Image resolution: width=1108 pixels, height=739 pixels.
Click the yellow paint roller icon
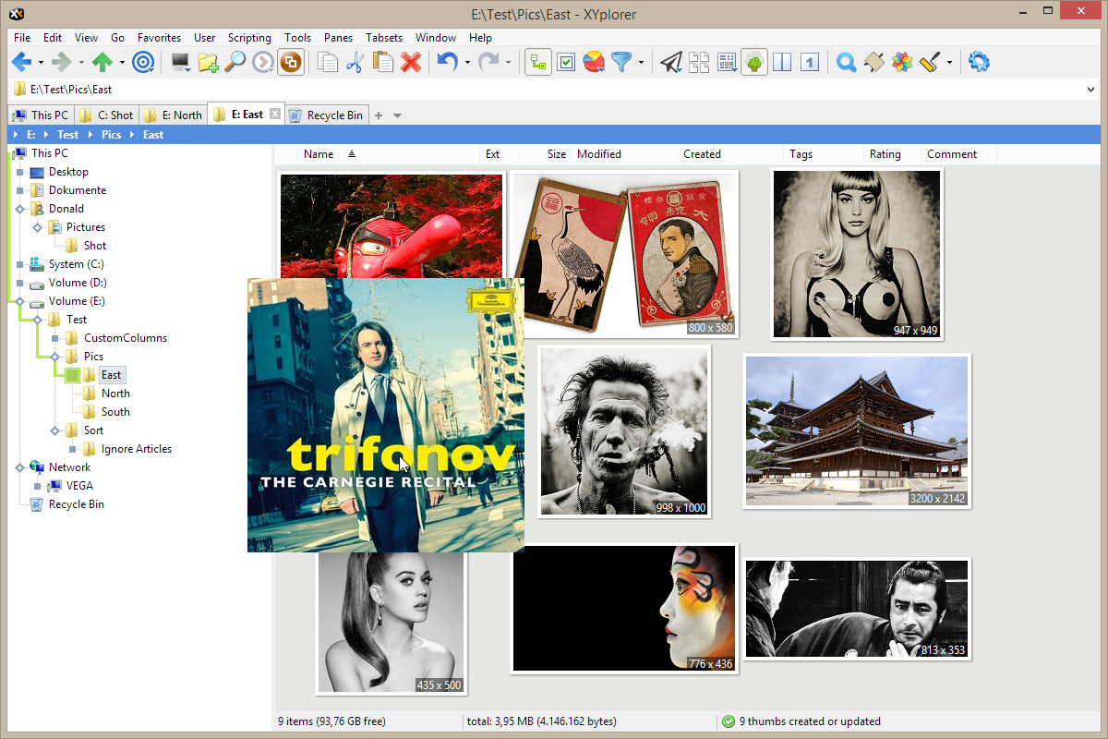tap(929, 63)
